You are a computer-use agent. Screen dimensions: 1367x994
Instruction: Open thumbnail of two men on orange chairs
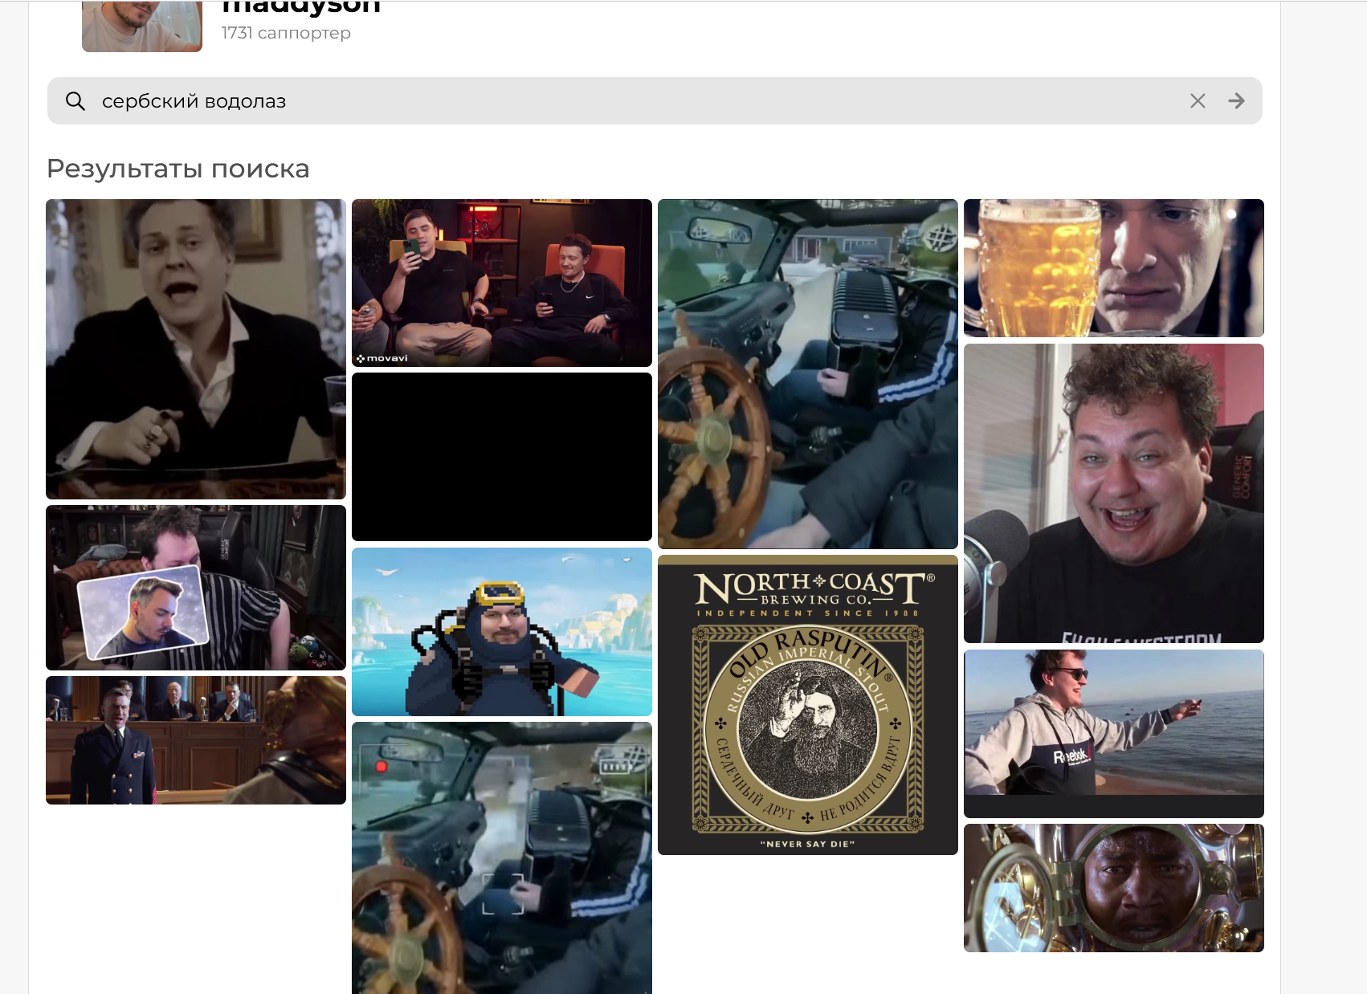[502, 283]
